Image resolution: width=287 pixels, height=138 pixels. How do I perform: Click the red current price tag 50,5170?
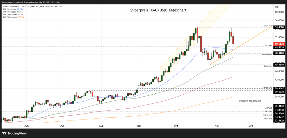[279, 44]
